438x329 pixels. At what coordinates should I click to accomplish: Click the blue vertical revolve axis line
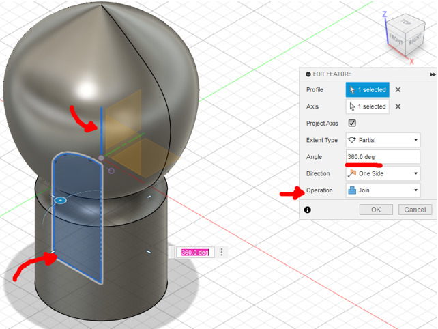[x=101, y=131]
